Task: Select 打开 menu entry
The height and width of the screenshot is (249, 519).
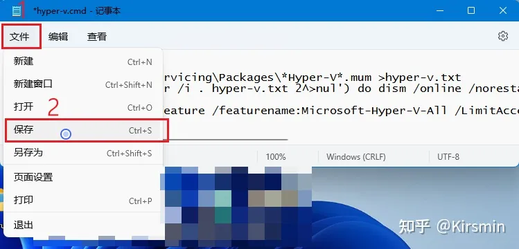Action: (x=82, y=107)
